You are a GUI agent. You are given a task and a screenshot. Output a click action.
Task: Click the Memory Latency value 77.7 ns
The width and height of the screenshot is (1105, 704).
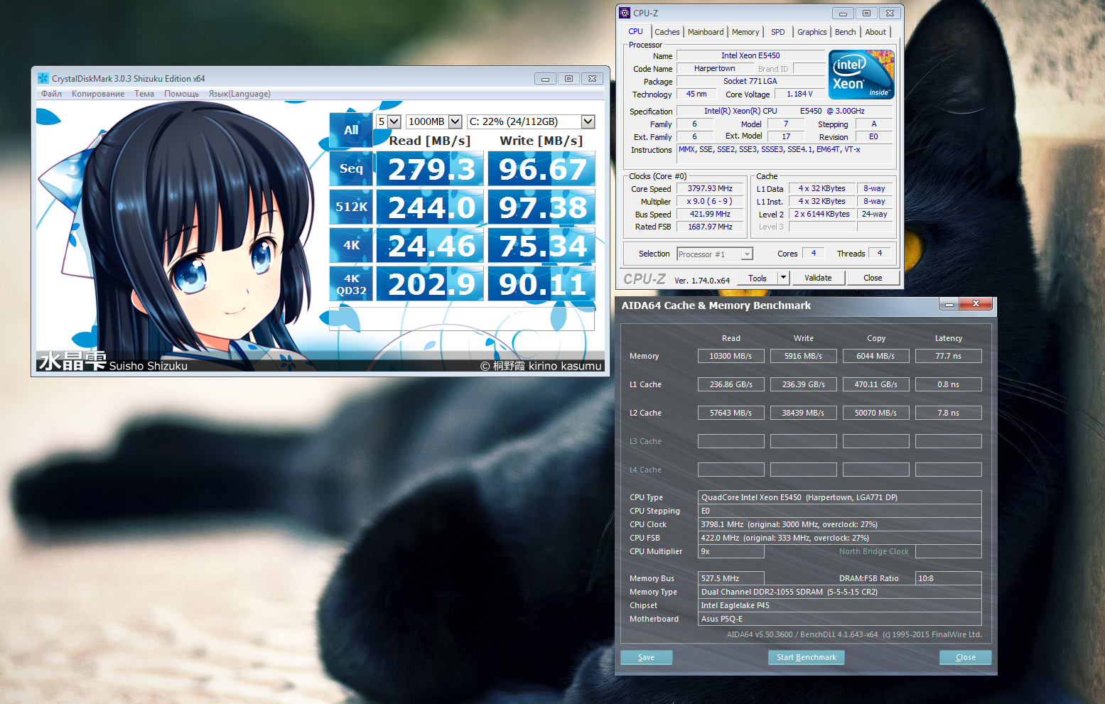coord(948,356)
